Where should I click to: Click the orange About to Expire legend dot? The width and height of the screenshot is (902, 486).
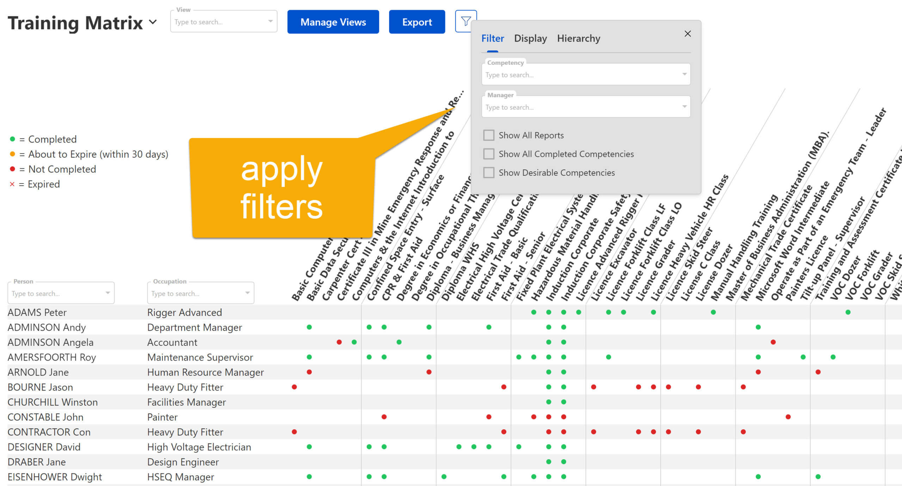(x=12, y=154)
